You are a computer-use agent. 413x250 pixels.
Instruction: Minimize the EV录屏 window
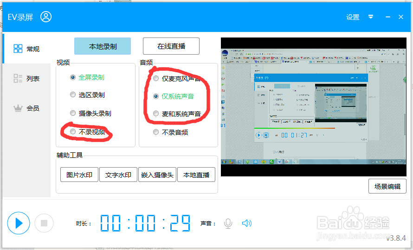coord(388,17)
